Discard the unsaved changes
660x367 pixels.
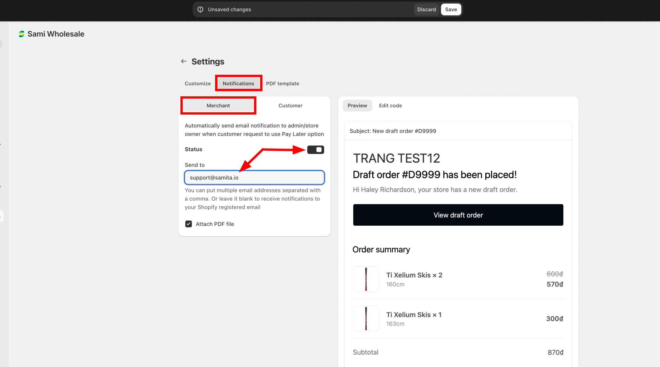[426, 9]
